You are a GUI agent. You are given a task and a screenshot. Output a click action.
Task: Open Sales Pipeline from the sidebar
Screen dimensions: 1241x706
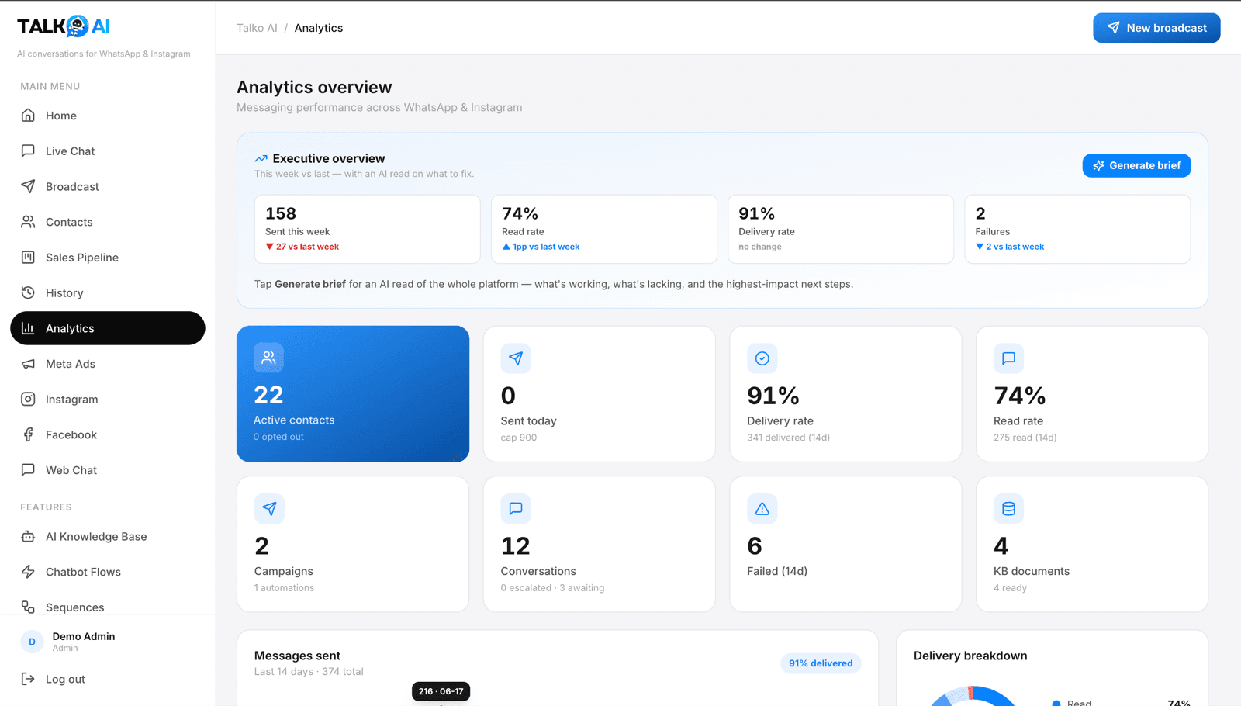coord(108,258)
